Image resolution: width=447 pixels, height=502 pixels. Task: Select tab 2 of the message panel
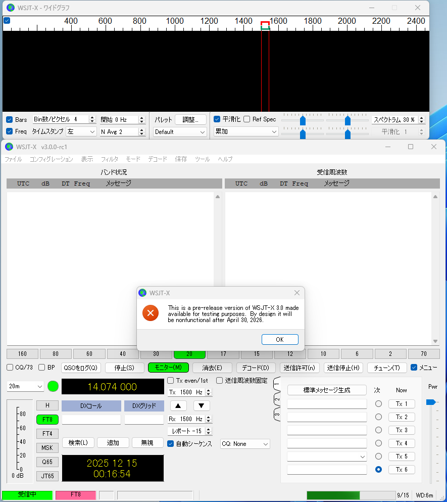coord(277,399)
